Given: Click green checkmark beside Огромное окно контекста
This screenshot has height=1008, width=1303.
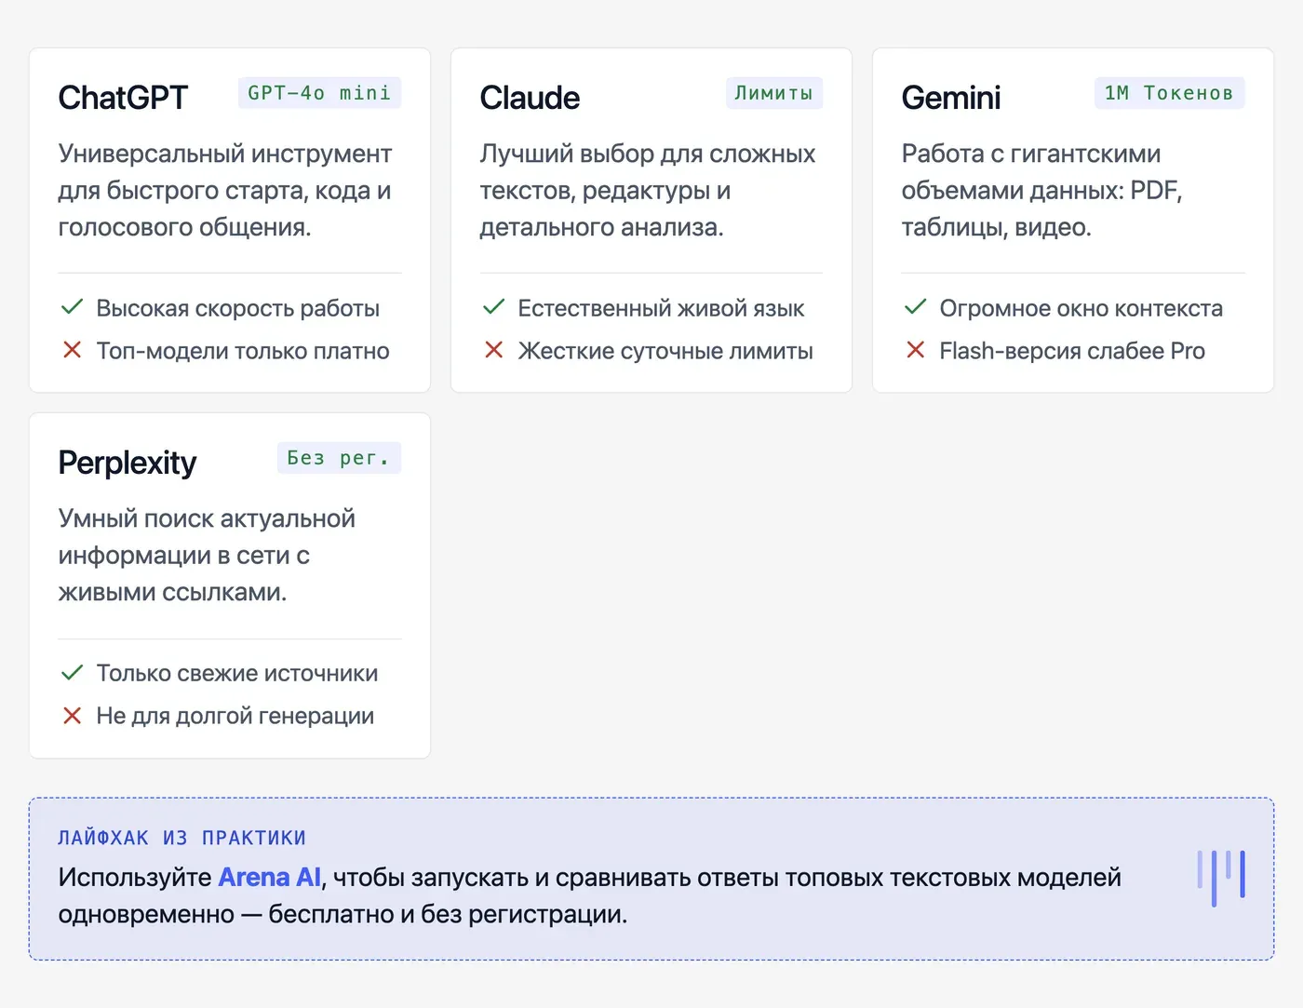Looking at the screenshot, I should pyautogui.click(x=916, y=307).
